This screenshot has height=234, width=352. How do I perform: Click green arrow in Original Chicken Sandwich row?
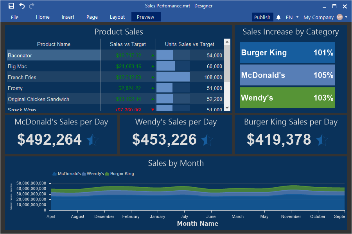pyautogui.click(x=153, y=99)
